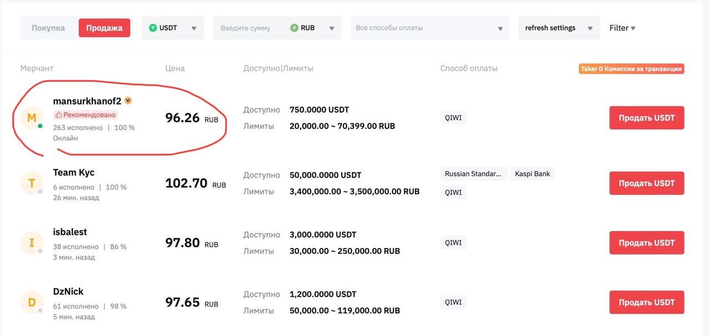This screenshot has width=709, height=336.
Task: Switch to Покупка mode
Action: point(48,28)
